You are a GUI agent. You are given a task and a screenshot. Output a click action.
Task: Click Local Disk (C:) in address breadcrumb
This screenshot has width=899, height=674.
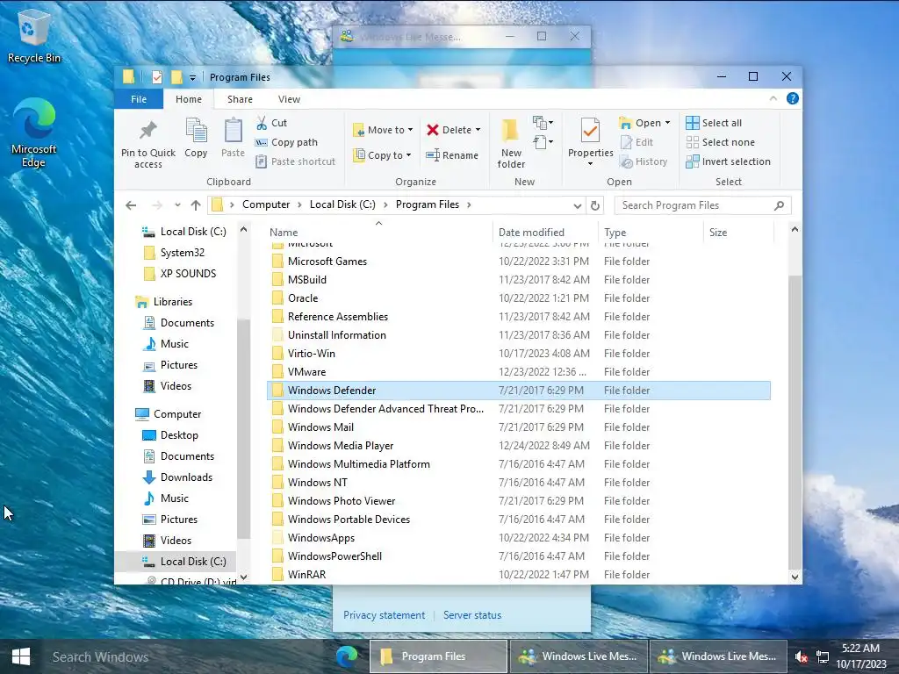pos(342,204)
